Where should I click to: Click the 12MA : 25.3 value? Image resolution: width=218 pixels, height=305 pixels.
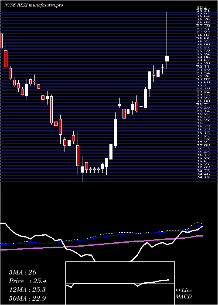27,290
